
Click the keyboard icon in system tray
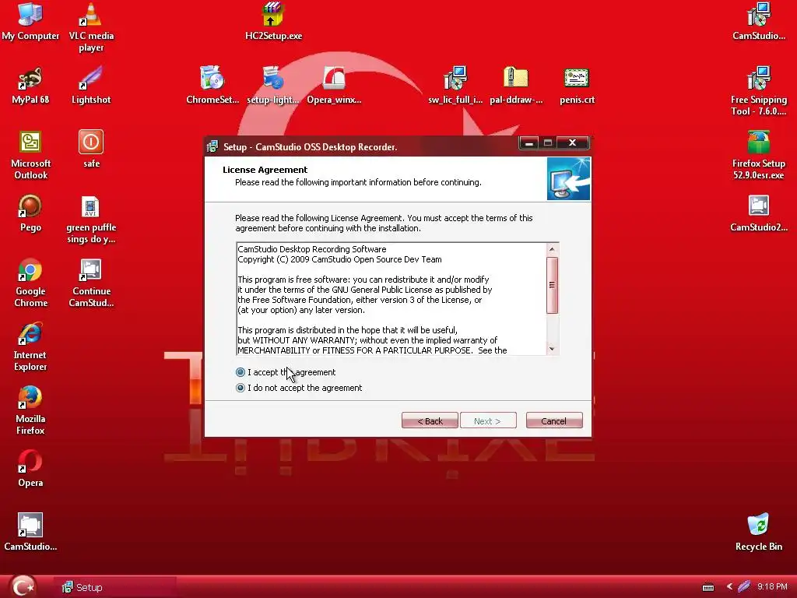tap(708, 587)
